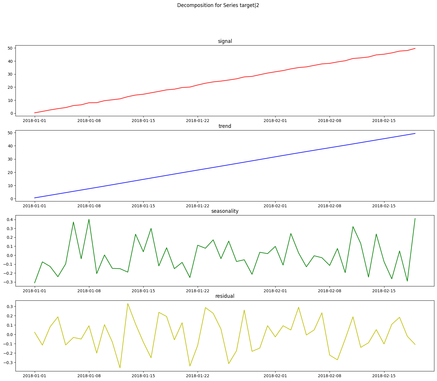Image resolution: width=437 pixels, height=381 pixels.
Task: Click the '0' tick on signal y-axis
Action: tap(12, 113)
